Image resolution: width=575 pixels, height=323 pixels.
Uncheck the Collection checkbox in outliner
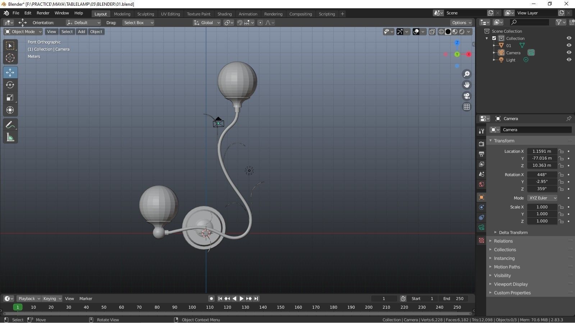(494, 38)
